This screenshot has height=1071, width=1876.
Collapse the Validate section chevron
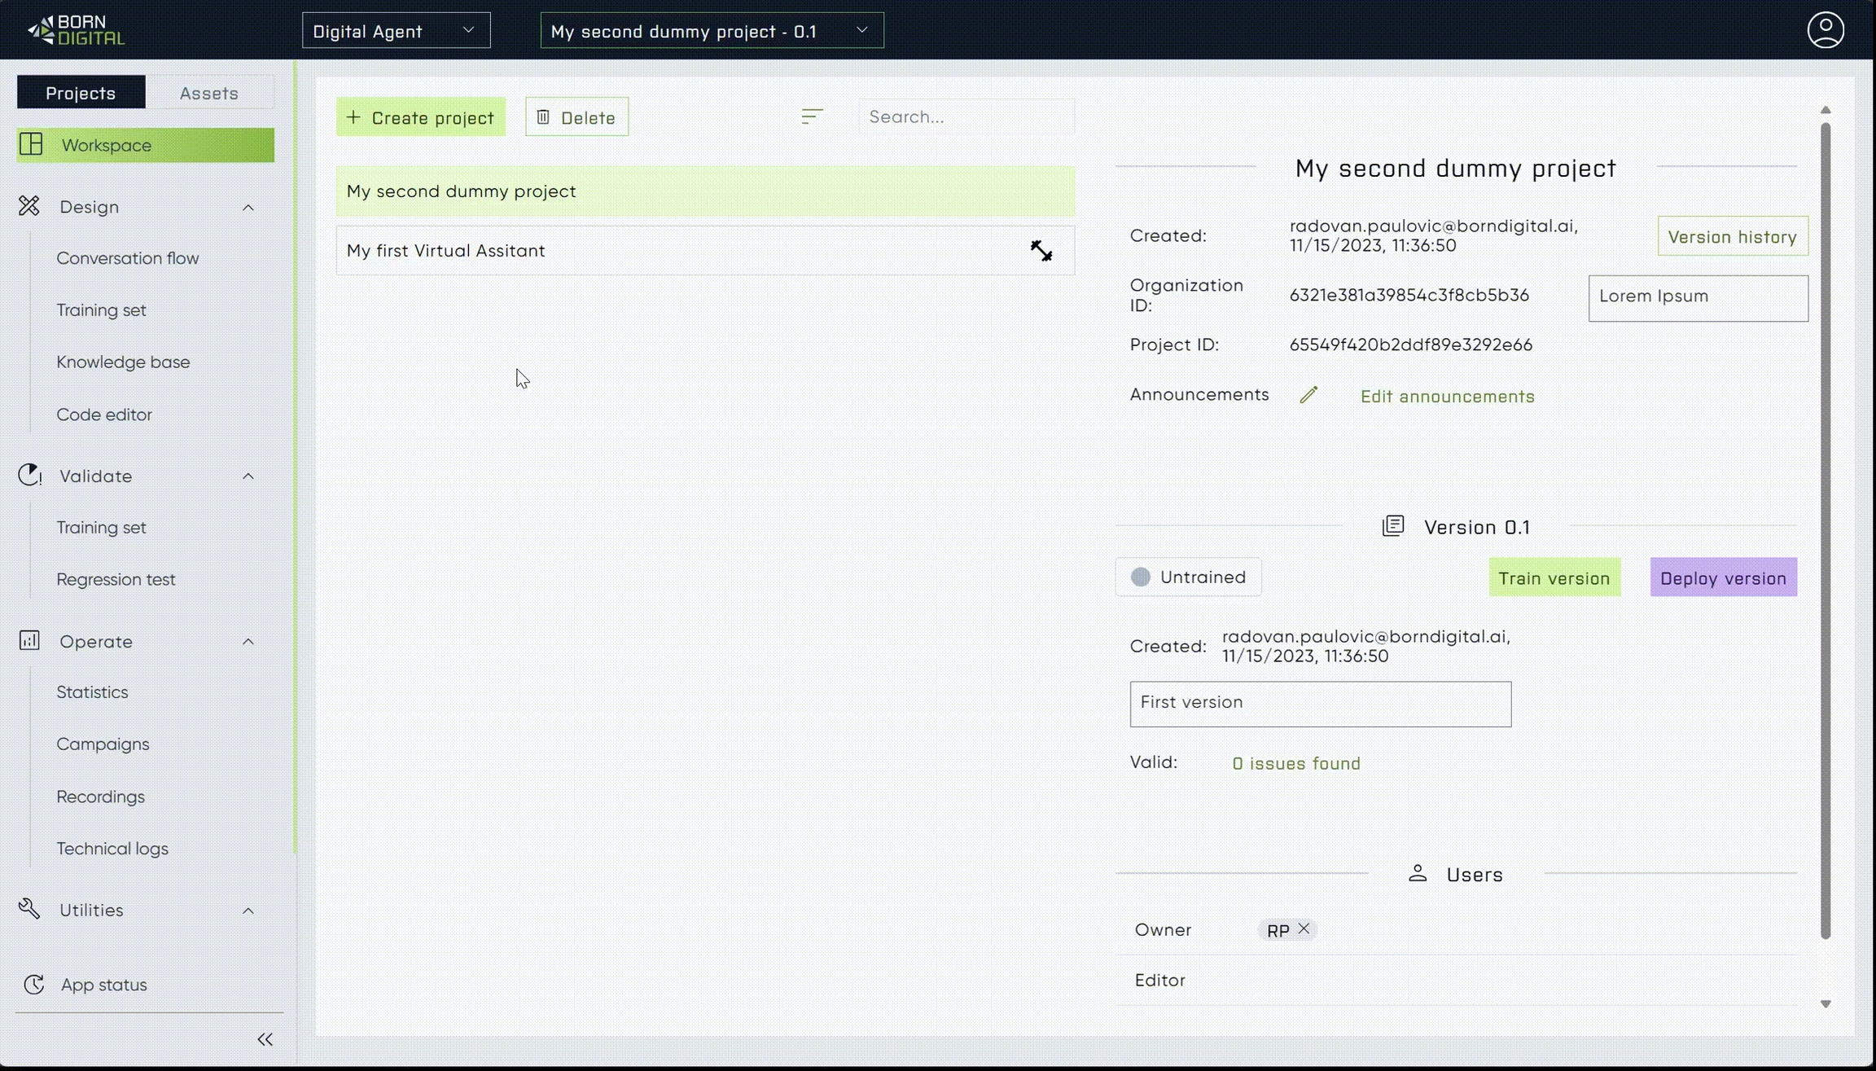[248, 476]
